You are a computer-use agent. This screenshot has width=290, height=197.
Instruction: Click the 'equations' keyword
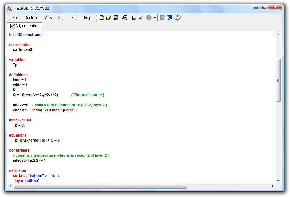coord(18,135)
